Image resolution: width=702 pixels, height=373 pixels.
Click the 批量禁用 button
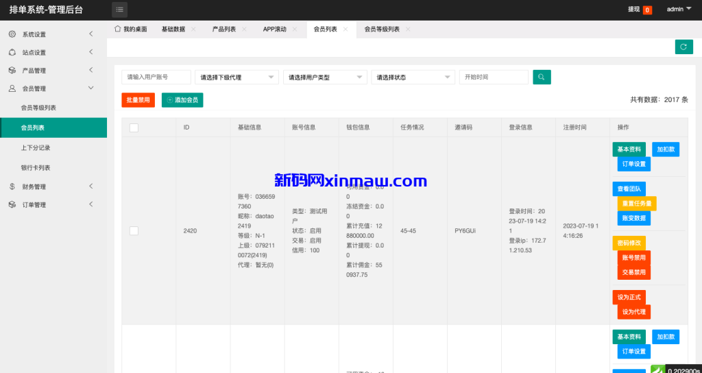138,100
